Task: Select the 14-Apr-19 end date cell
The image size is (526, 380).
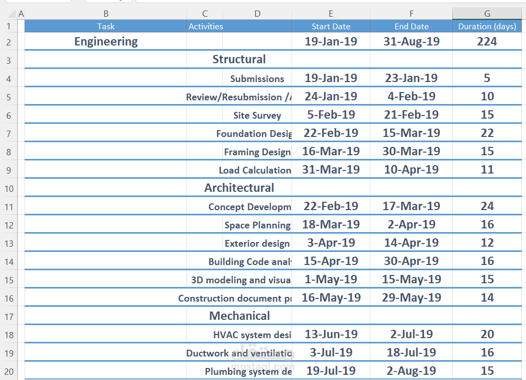Action: coord(411,243)
